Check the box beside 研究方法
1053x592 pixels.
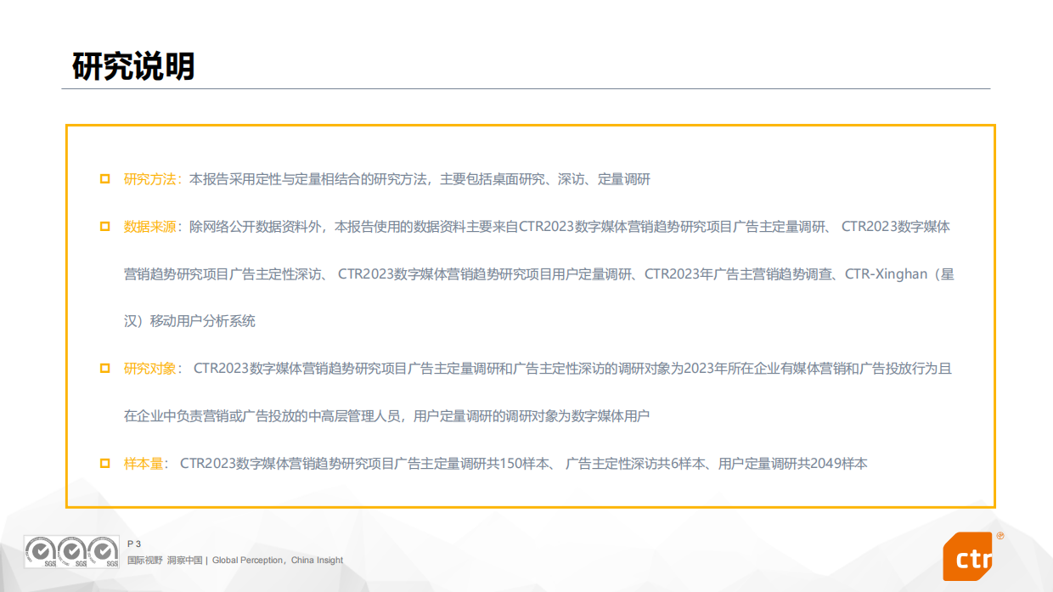click(x=104, y=178)
